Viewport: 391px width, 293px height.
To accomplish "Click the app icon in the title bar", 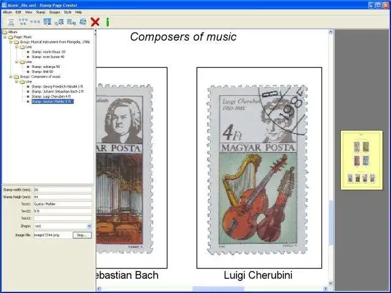I will [4, 5].
